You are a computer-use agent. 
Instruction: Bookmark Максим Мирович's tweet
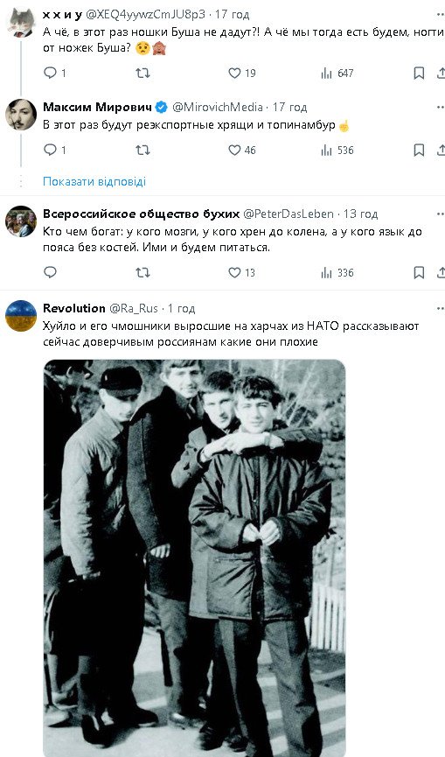(419, 151)
